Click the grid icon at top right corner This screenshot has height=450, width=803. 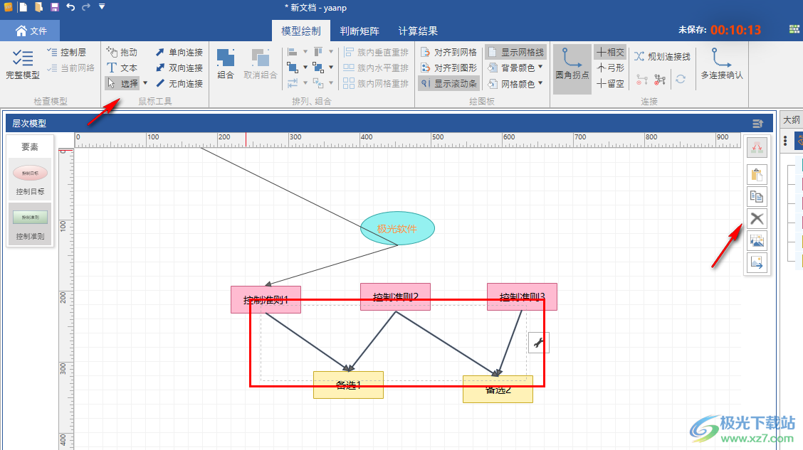click(794, 30)
